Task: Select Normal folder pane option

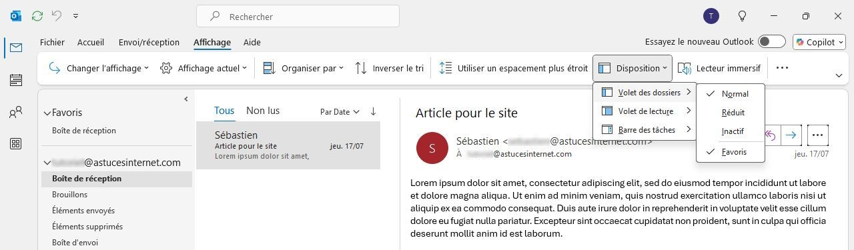Action: click(731, 94)
